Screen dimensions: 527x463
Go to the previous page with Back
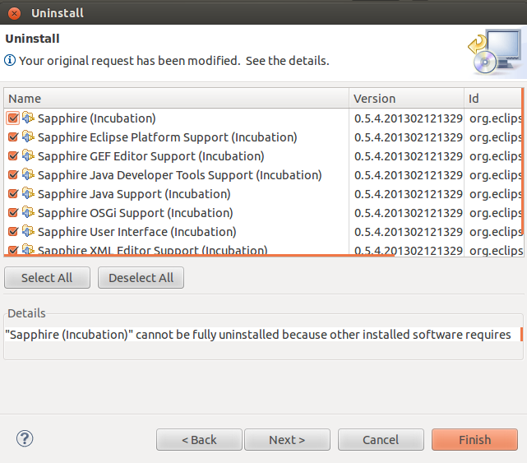coord(199,440)
